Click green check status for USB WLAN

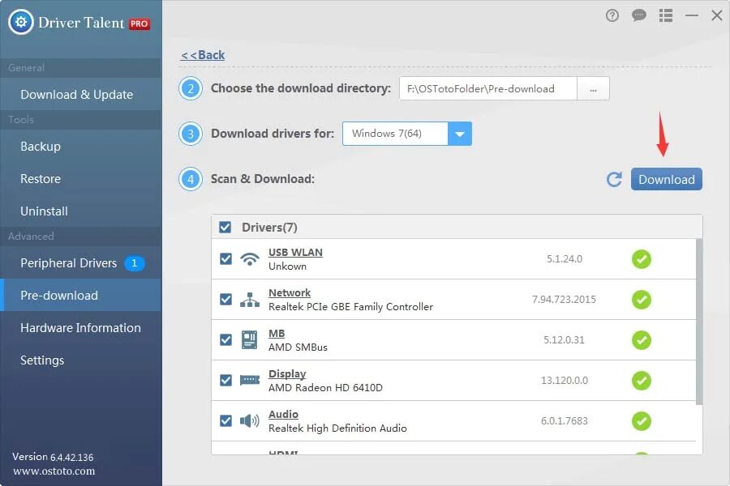tap(641, 259)
